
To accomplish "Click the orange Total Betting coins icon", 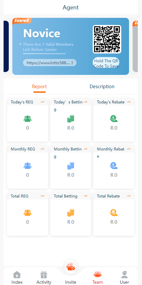I will [x=71, y=213].
